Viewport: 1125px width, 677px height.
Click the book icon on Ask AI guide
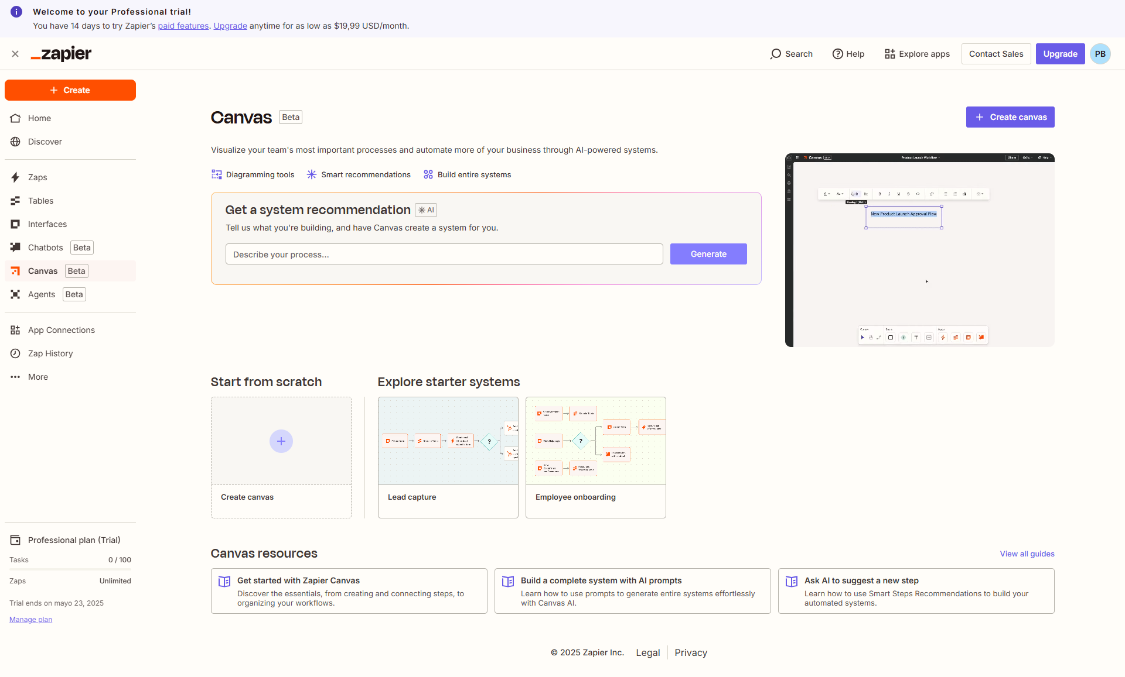point(792,582)
